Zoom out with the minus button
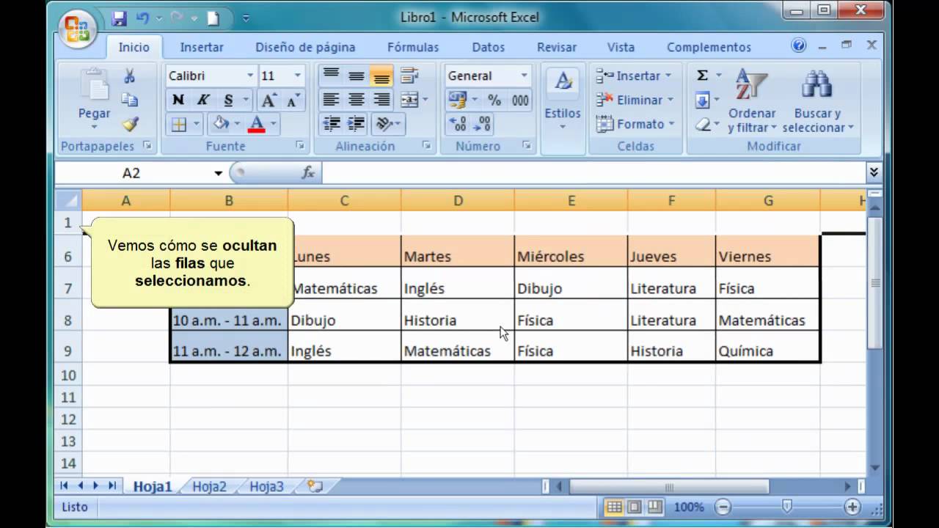This screenshot has width=939, height=528. click(x=723, y=507)
